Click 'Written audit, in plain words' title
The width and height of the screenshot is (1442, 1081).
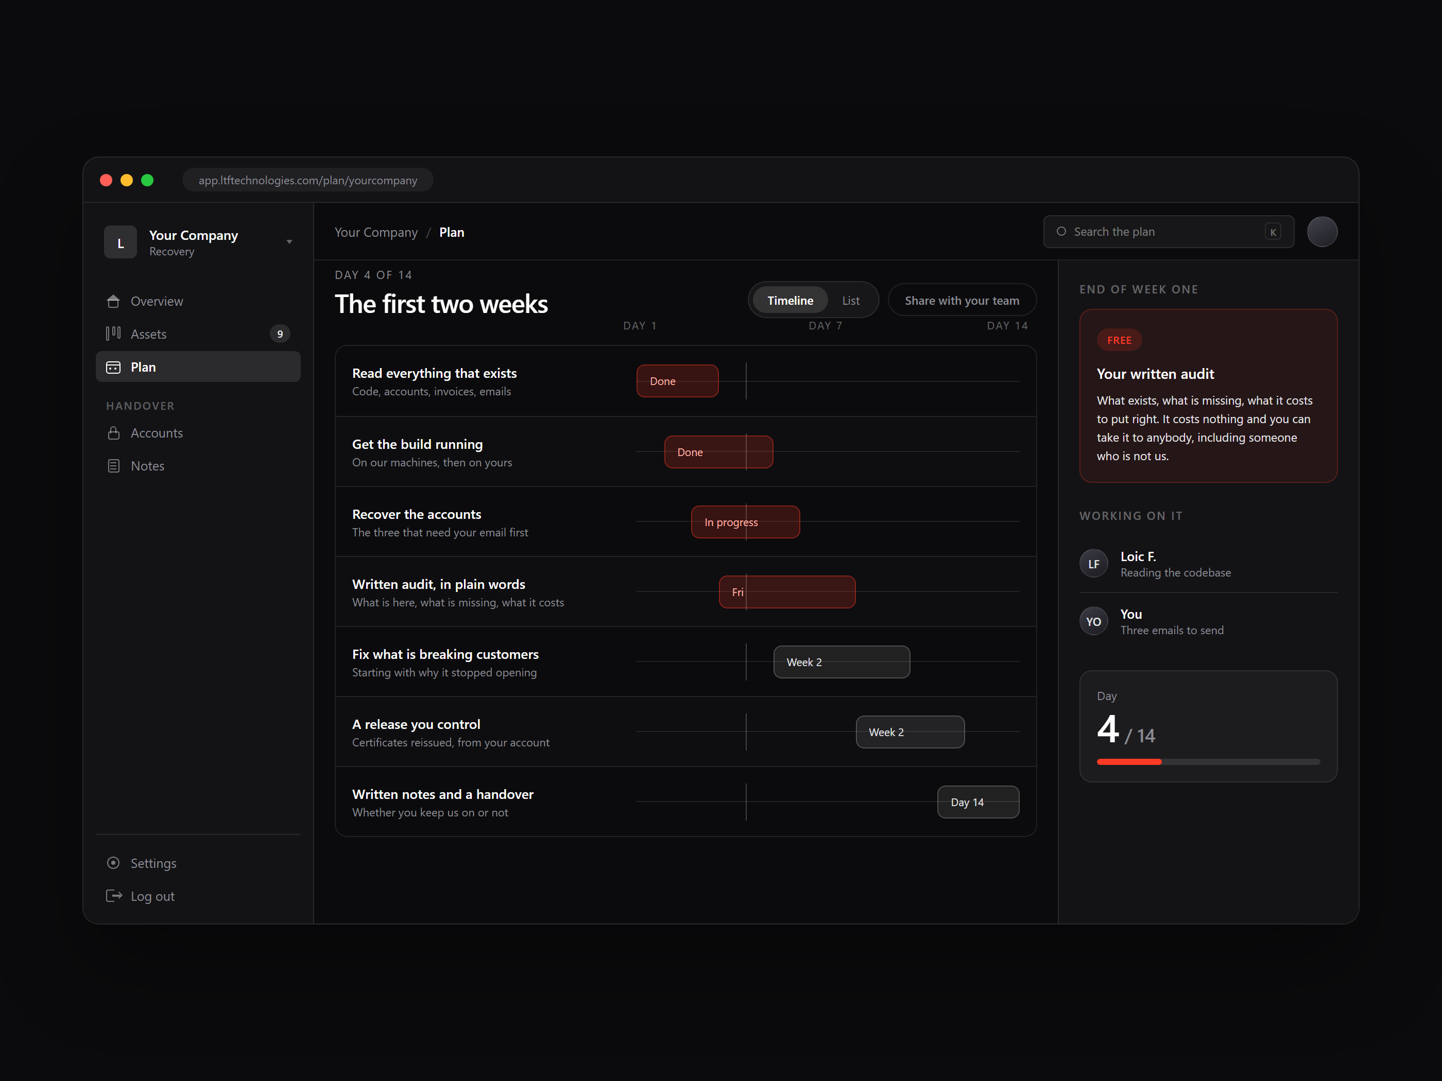tap(438, 584)
